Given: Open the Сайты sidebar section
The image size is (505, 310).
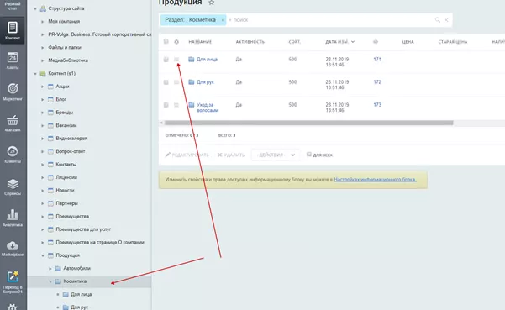Looking at the screenshot, I should click(13, 60).
